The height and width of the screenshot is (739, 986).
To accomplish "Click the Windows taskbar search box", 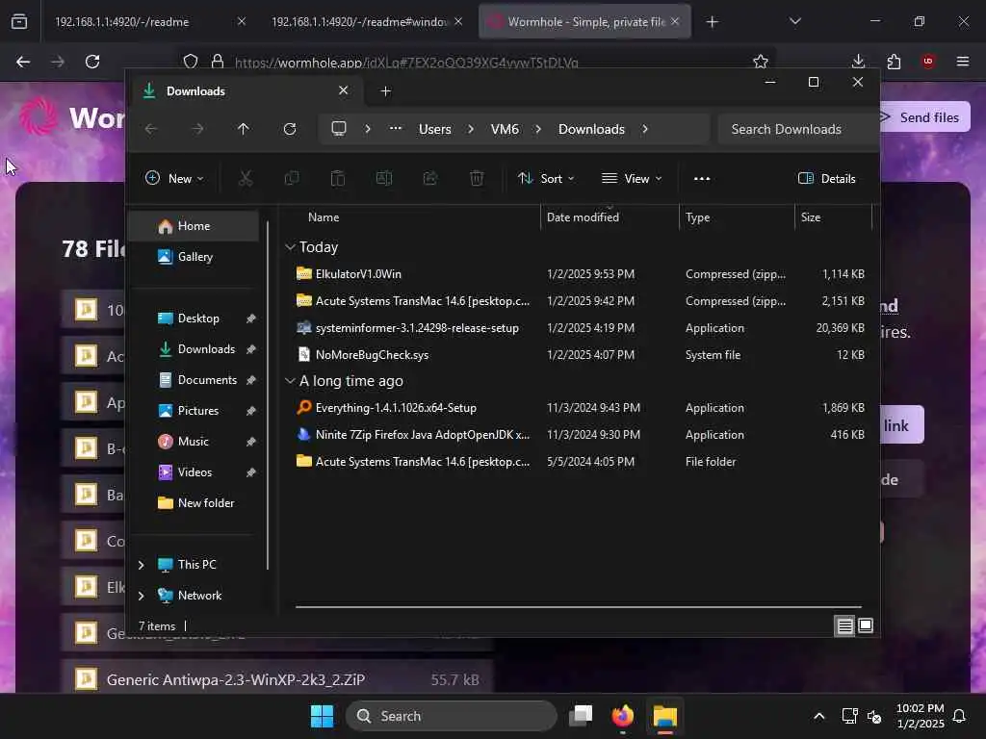I will coord(452,716).
